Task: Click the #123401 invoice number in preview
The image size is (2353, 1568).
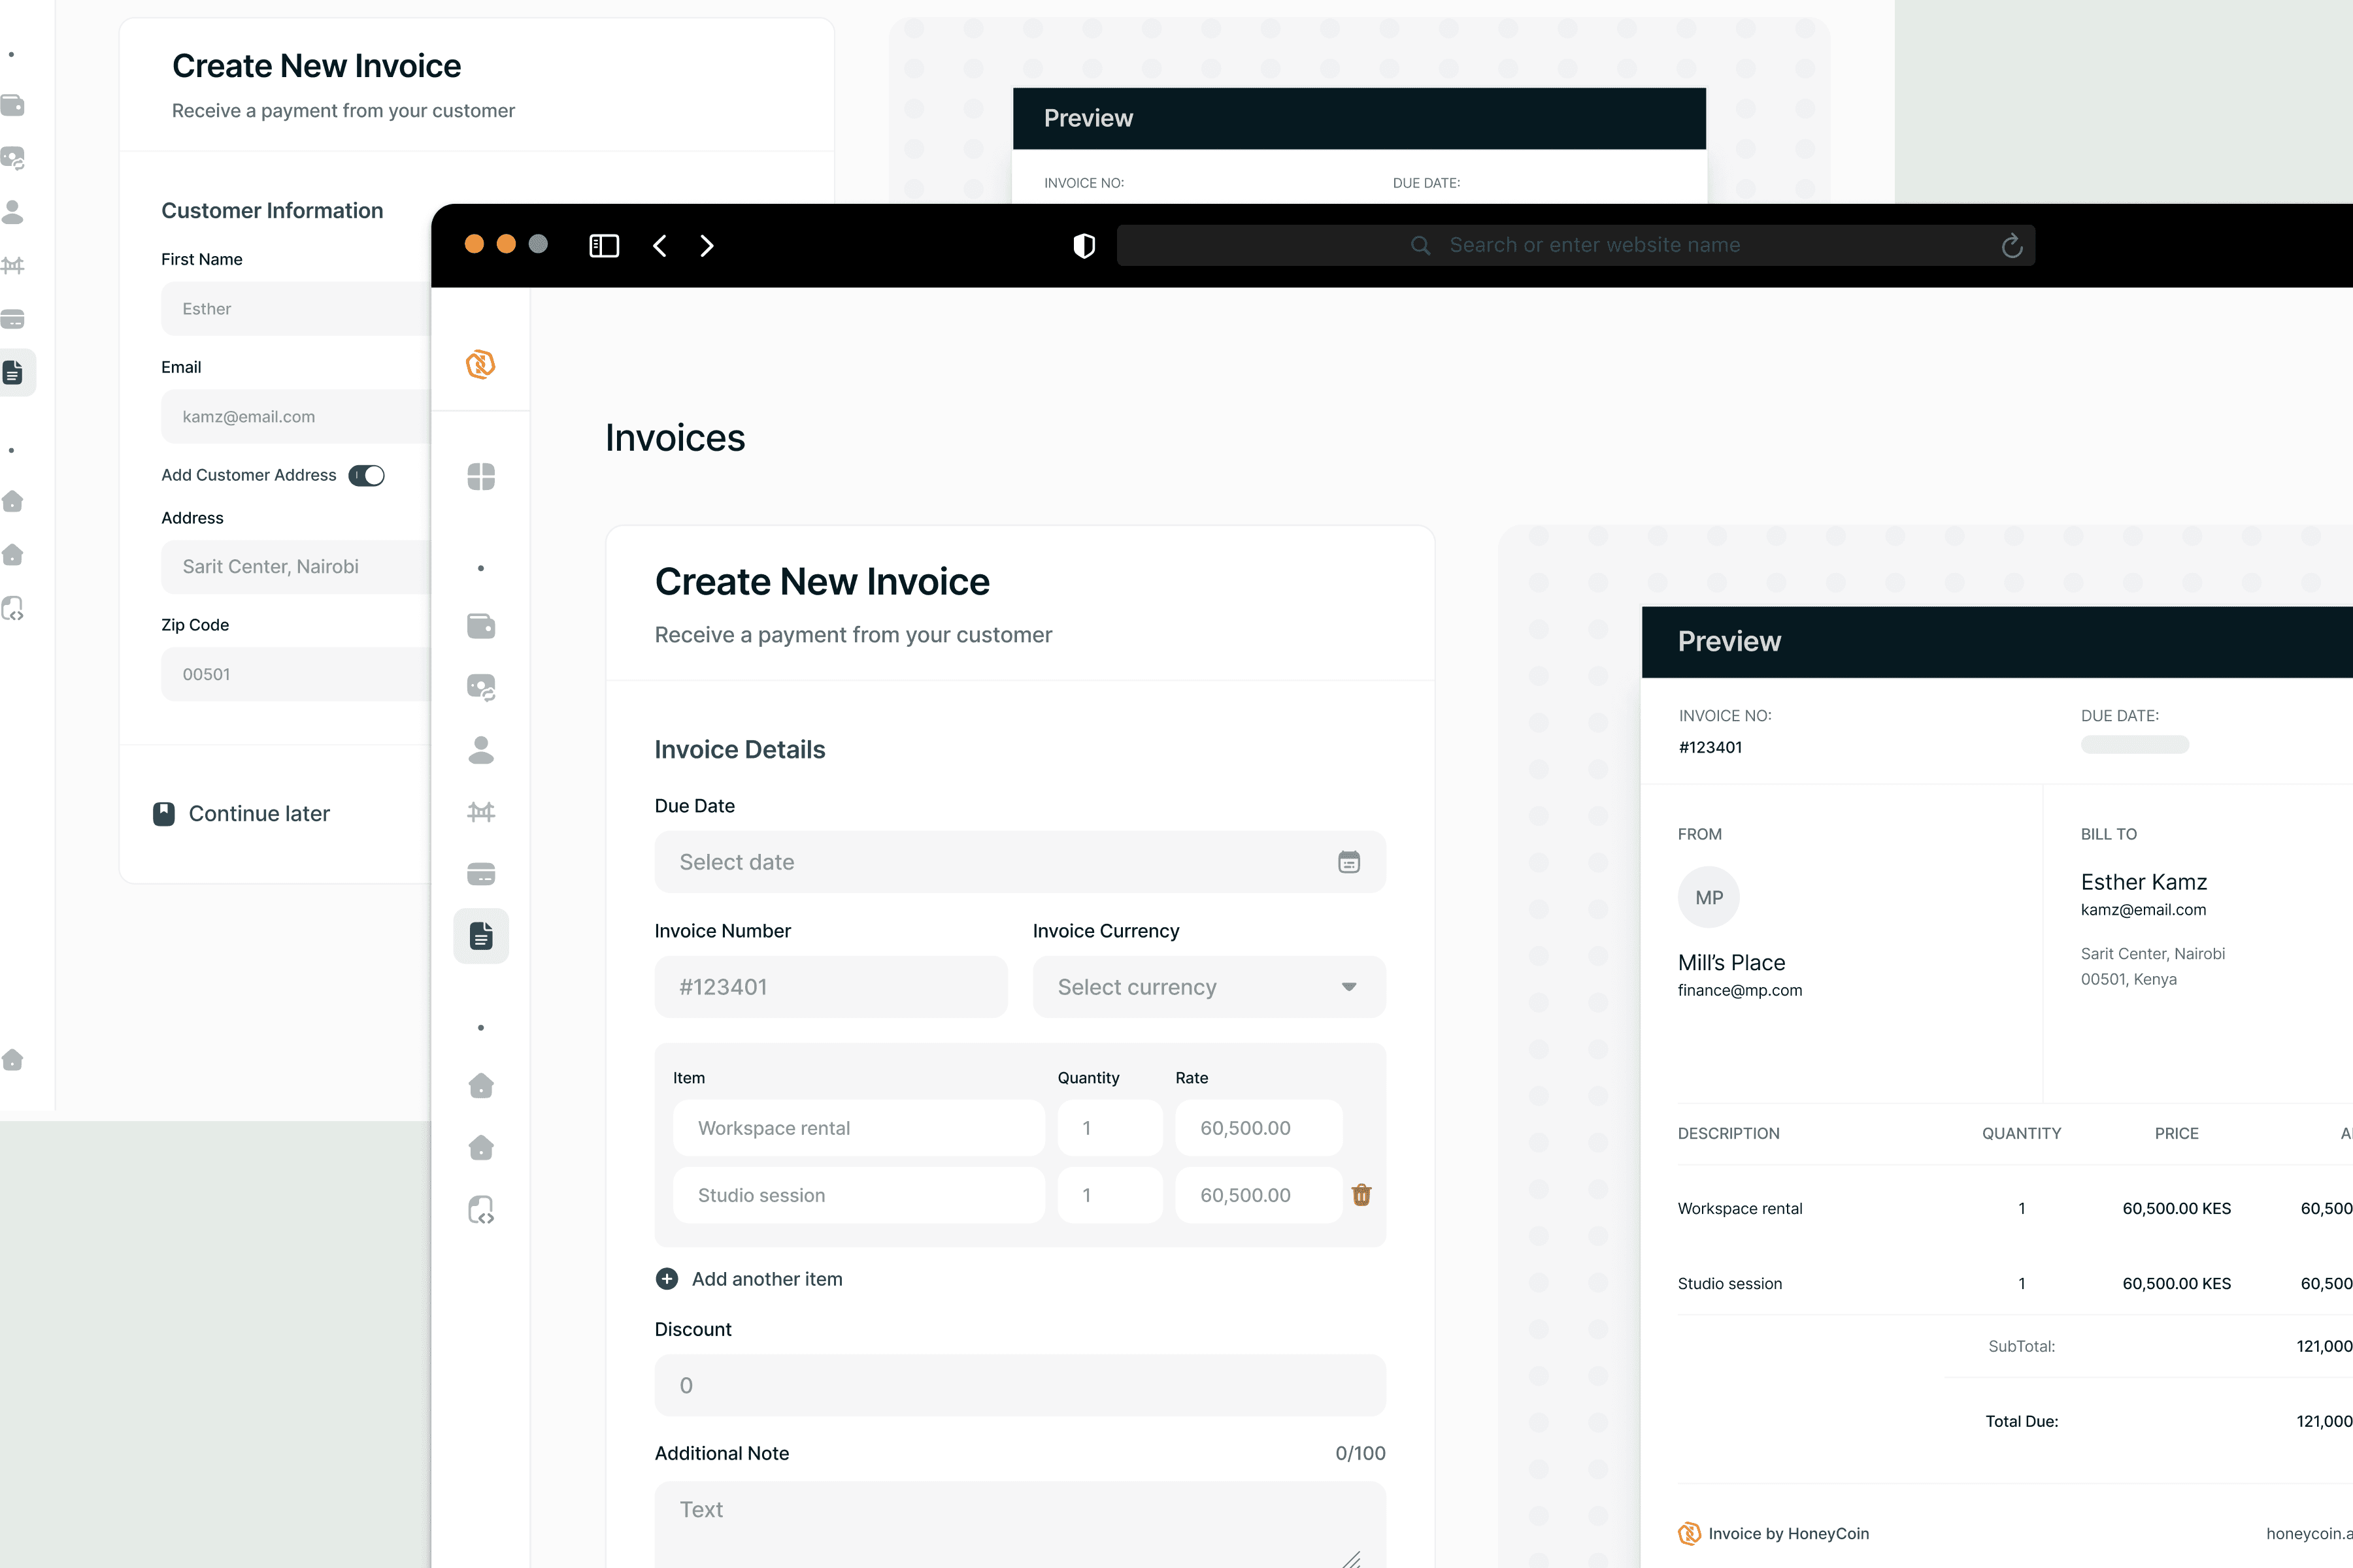Action: tap(1711, 747)
